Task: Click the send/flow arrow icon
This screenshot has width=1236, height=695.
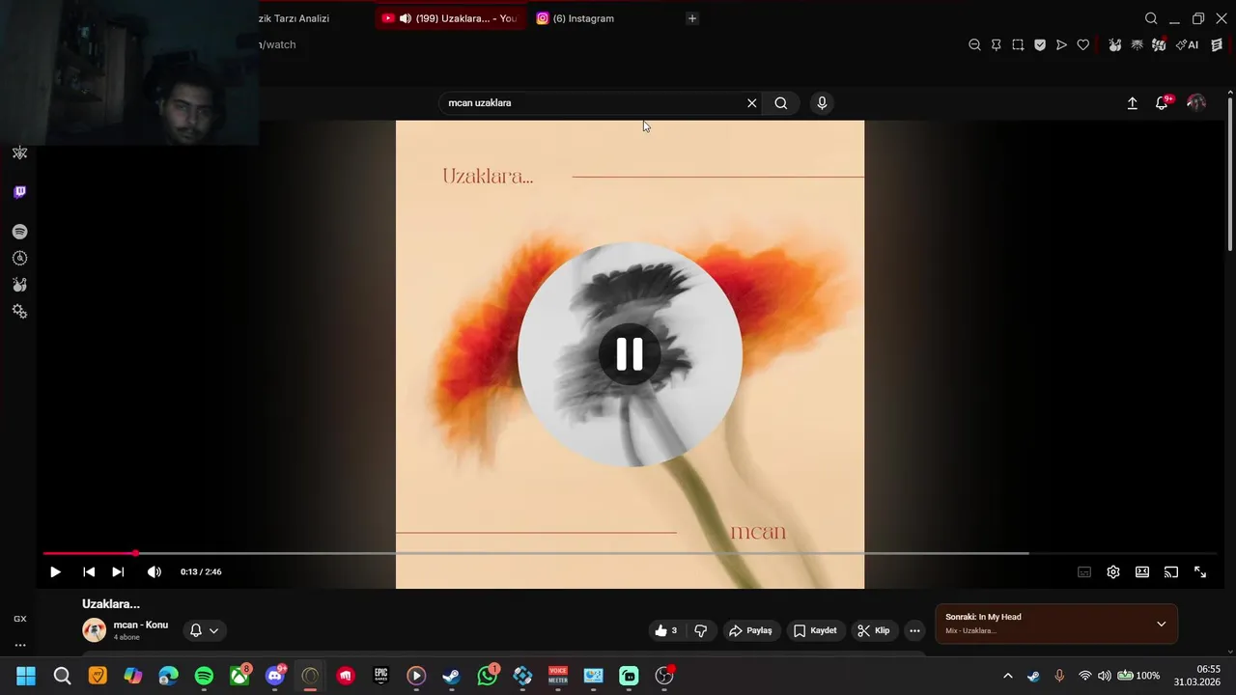Action: (1061, 44)
